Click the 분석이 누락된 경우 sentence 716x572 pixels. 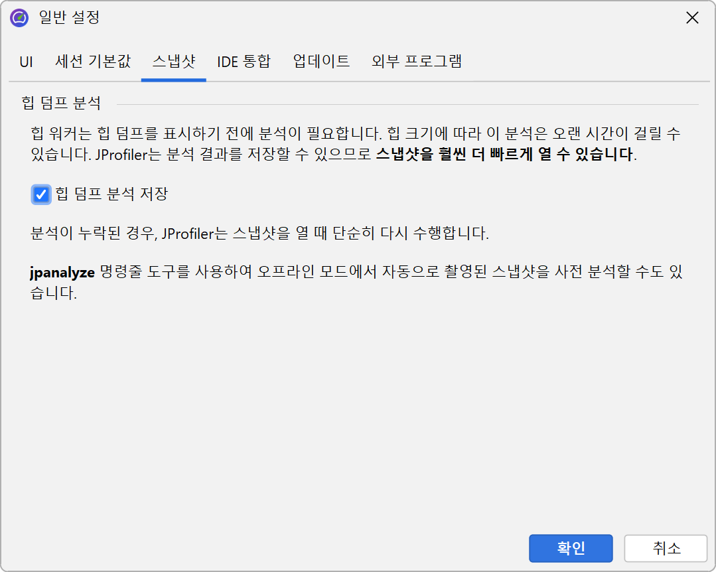[x=259, y=234]
